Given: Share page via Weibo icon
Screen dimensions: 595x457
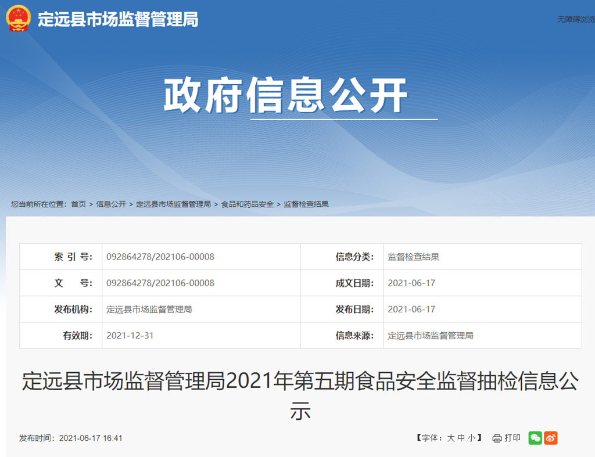Looking at the screenshot, I should [551, 438].
